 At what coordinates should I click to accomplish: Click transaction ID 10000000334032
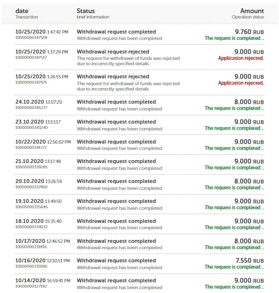pos(31,227)
